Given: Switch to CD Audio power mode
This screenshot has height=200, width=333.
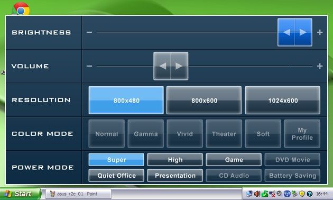Looking at the screenshot, I should pyautogui.click(x=234, y=176).
